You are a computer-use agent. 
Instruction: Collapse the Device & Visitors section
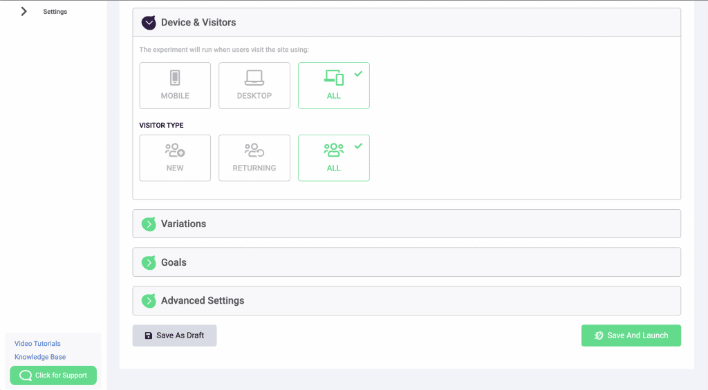[149, 23]
